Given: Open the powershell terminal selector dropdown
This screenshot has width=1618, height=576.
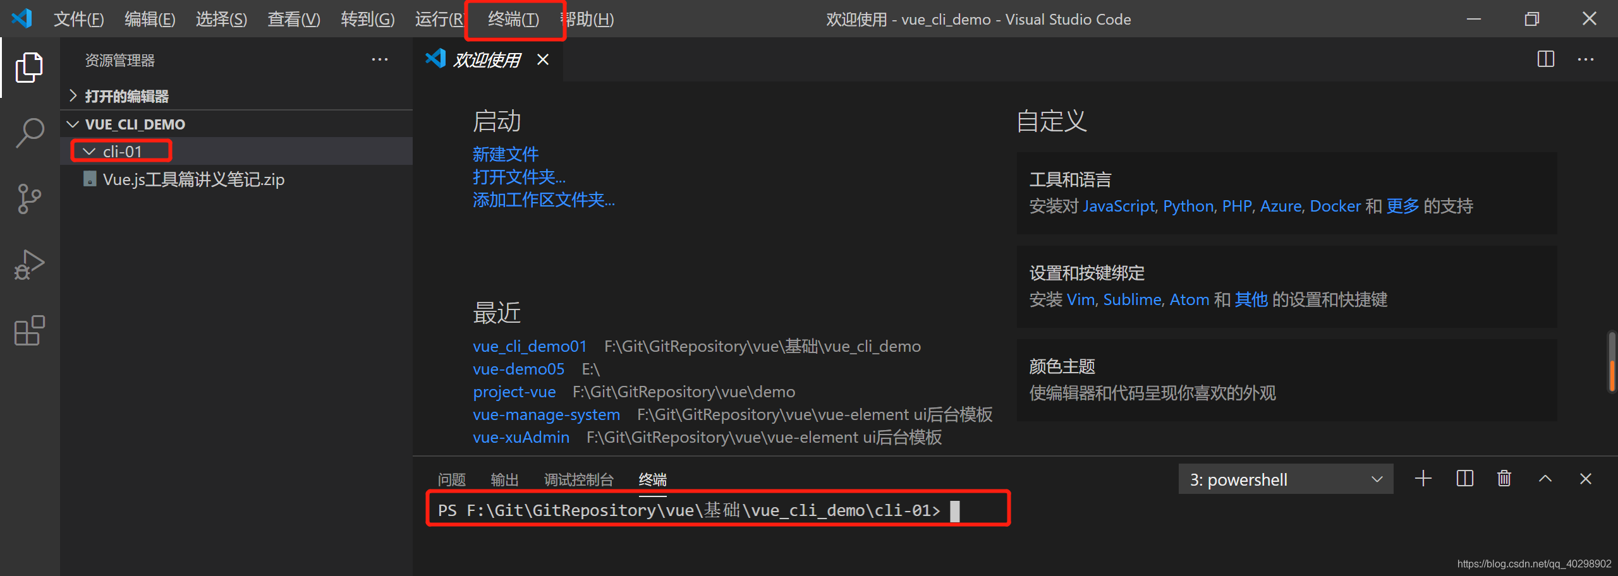Looking at the screenshot, I should pos(1286,479).
